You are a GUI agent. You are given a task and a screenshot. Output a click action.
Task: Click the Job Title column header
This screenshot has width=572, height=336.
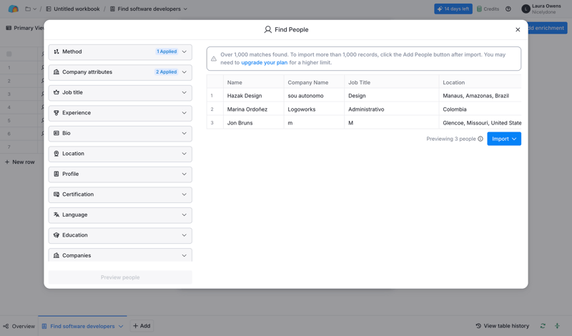(x=392, y=82)
